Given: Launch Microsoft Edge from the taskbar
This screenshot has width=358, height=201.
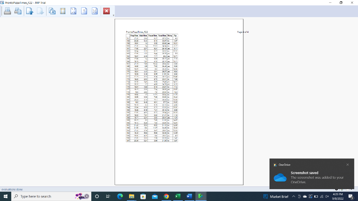Looking at the screenshot, I should (x=120, y=196).
